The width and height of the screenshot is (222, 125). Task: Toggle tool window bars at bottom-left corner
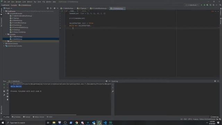point(1,119)
